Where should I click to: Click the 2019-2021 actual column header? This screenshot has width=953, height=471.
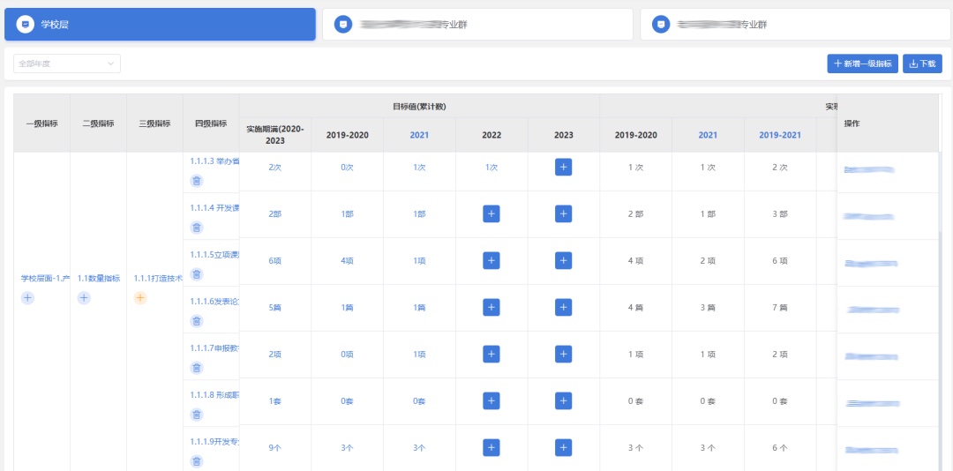(x=780, y=135)
